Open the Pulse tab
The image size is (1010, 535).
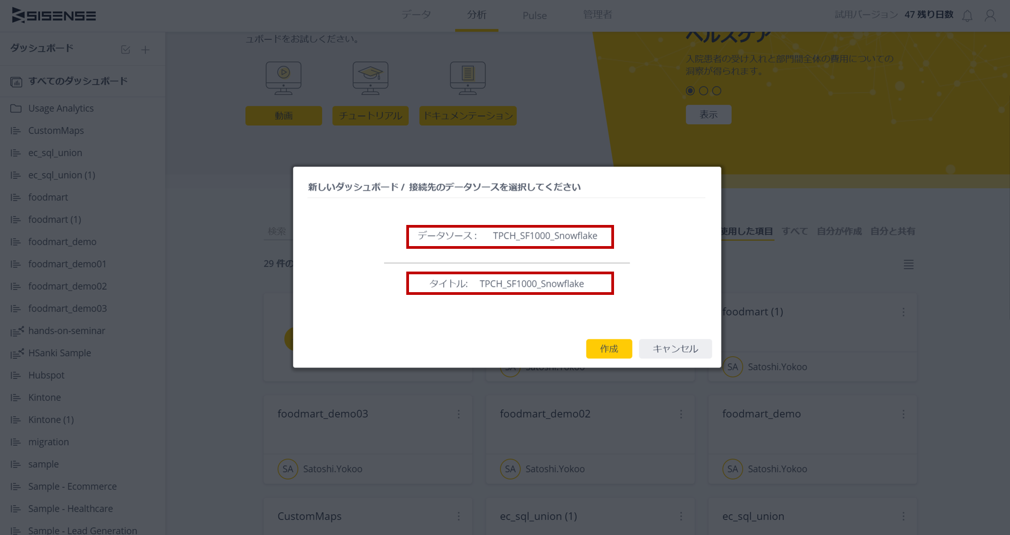coord(534,16)
